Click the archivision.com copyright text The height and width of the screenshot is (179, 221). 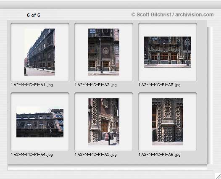[x=194, y=15]
